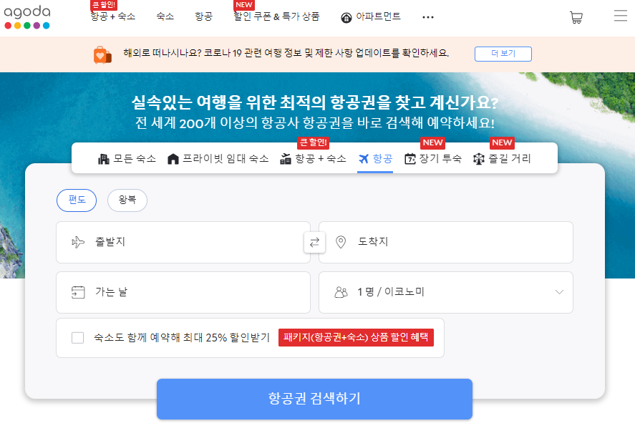This screenshot has width=635, height=436.
Task: Open the shopping cart
Action: [577, 16]
